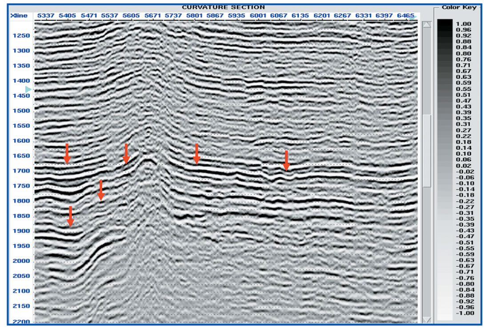Click time axis value 1950
The width and height of the screenshot is (489, 329).
click(21, 246)
